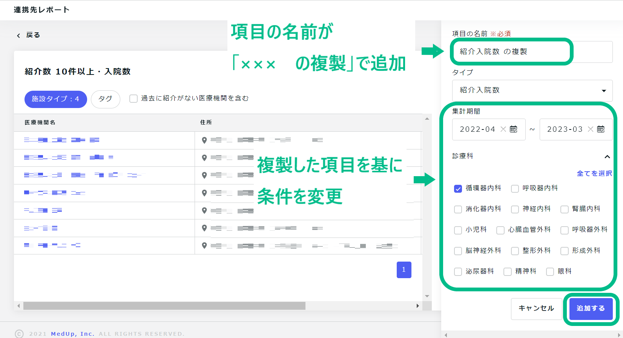Check the 脳神経外科 checkbox
The height and width of the screenshot is (338, 623).
[458, 251]
